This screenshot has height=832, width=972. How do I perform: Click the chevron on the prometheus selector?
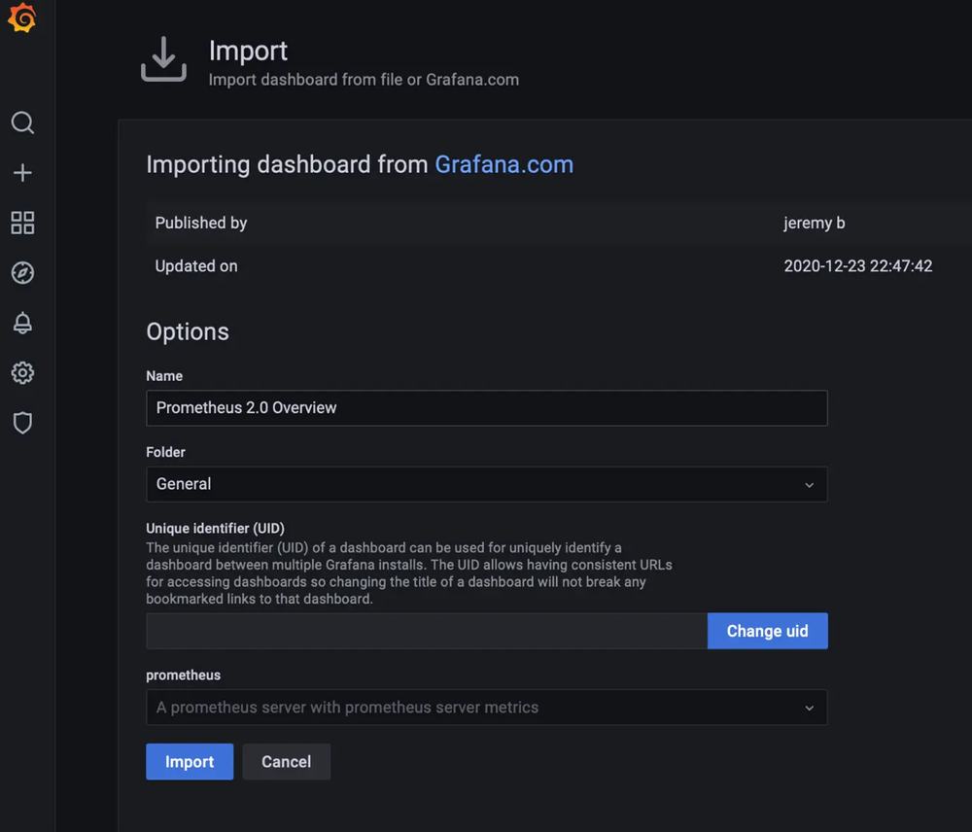point(810,708)
